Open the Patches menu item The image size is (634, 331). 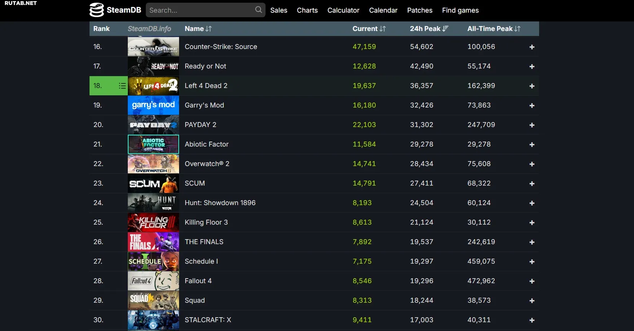click(420, 10)
